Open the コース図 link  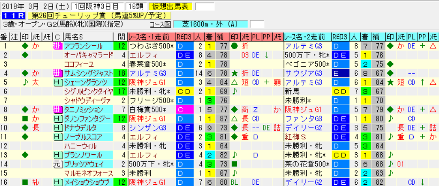coord(161,24)
